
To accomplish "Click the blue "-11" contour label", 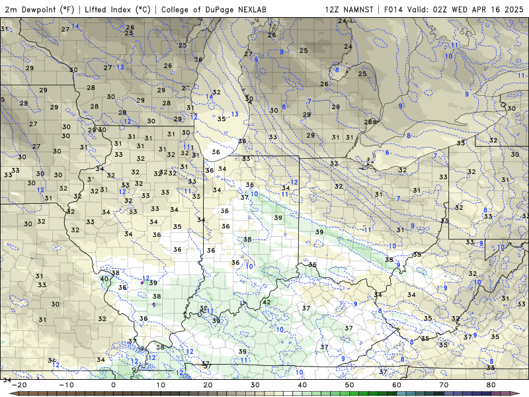I will click(x=366, y=230).
